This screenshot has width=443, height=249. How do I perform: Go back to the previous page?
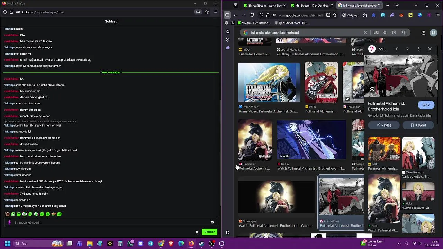click(236, 15)
